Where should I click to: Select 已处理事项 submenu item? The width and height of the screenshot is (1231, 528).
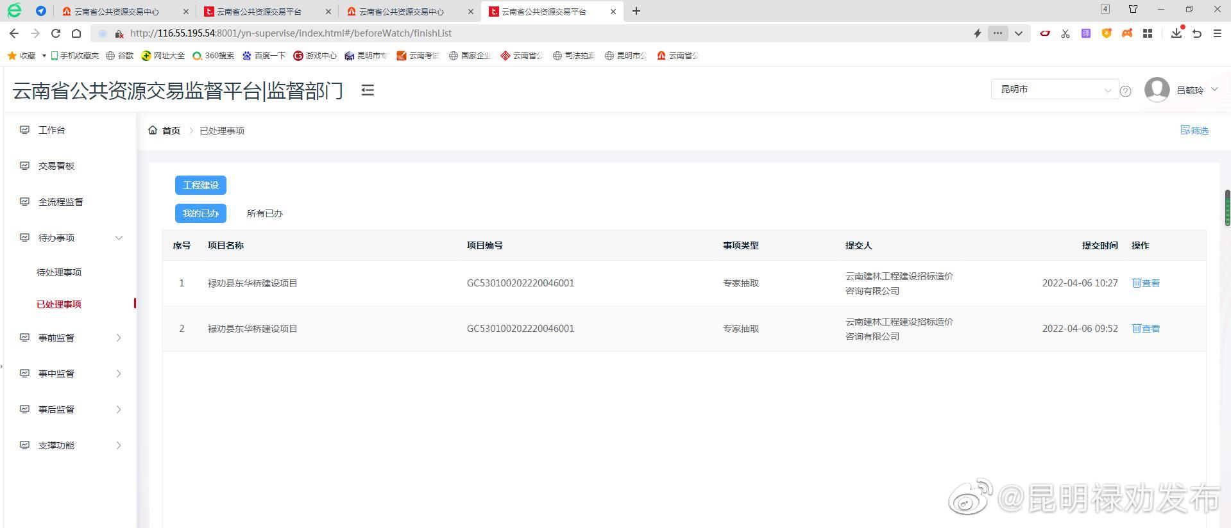tap(59, 304)
